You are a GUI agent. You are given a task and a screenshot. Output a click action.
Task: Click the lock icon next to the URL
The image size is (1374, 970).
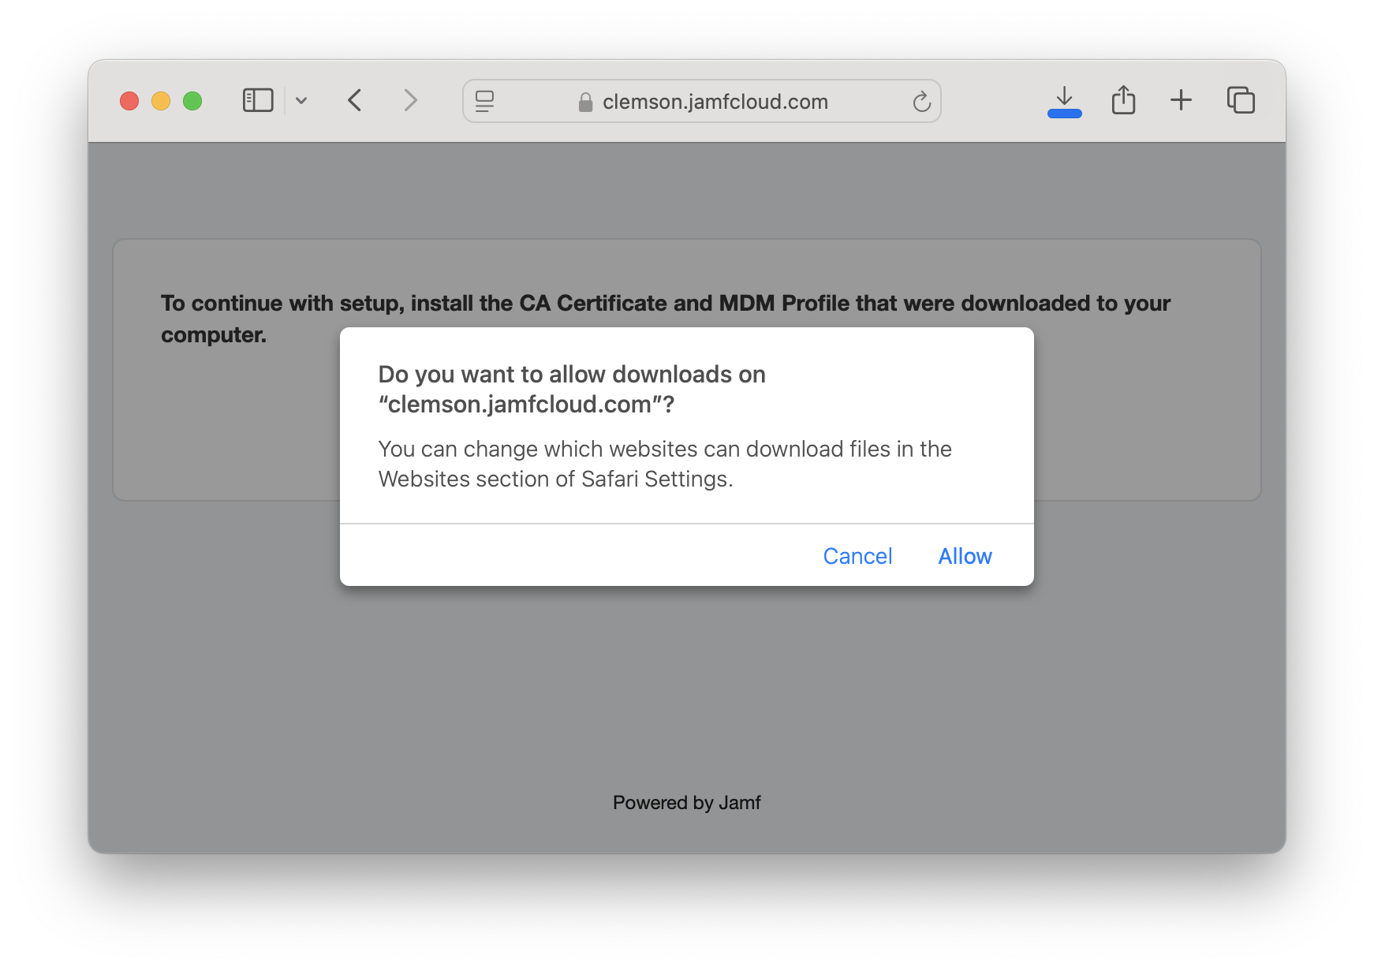tap(584, 101)
